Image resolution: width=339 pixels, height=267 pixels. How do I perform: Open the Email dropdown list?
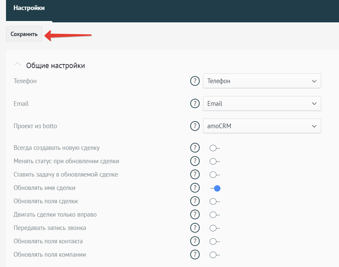(262, 104)
